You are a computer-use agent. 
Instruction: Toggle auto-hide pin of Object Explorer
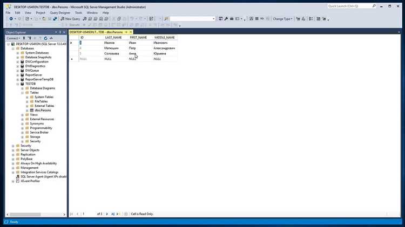(60, 32)
